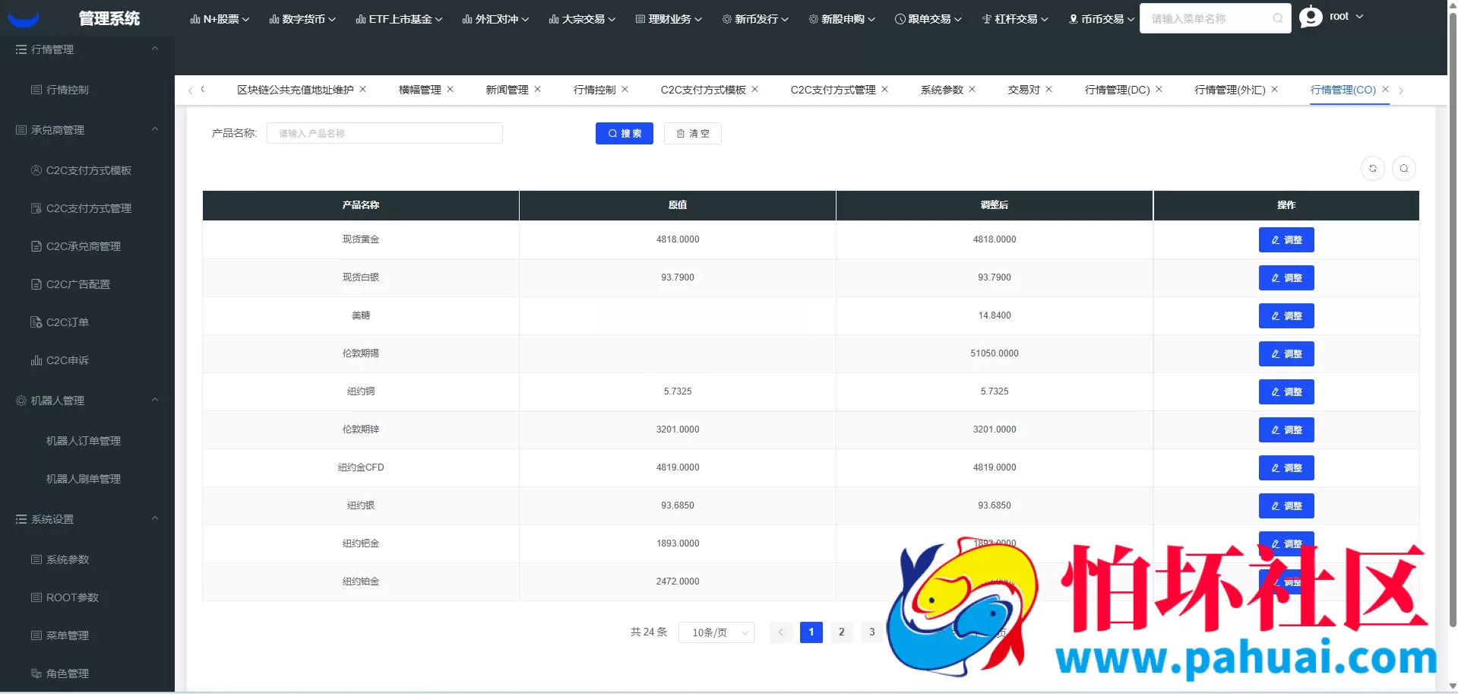Close the 行情管理(外汇) tab
The image size is (1458, 694).
[1274, 89]
